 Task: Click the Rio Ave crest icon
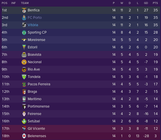point(24,69)
